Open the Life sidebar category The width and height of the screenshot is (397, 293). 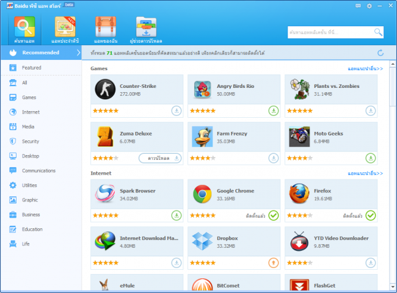(x=41, y=244)
